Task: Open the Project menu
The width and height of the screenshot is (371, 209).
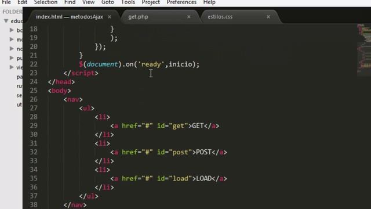Action: click(151, 2)
